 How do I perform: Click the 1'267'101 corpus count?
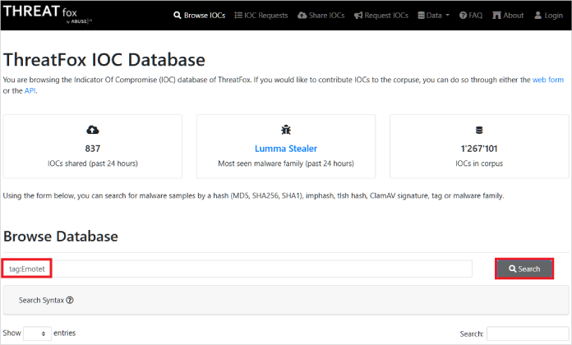pyautogui.click(x=479, y=149)
